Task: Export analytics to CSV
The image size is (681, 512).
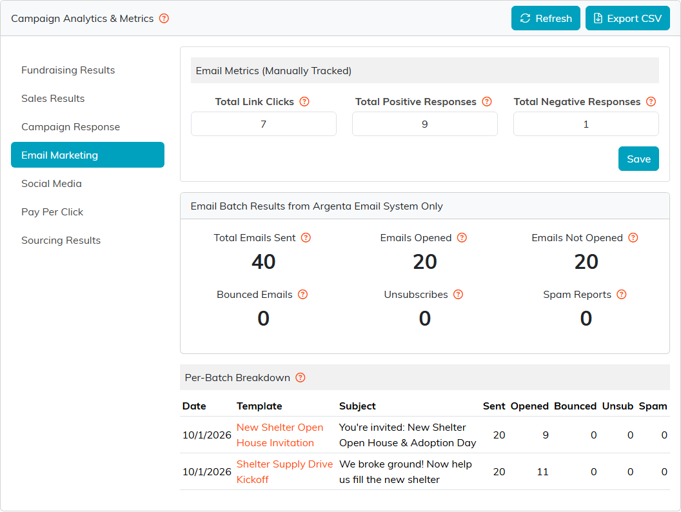Action: pos(627,18)
